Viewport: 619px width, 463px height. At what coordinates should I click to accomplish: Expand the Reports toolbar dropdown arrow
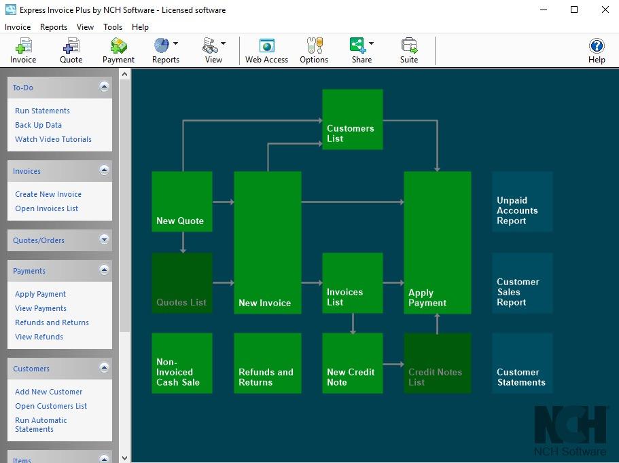tap(176, 43)
